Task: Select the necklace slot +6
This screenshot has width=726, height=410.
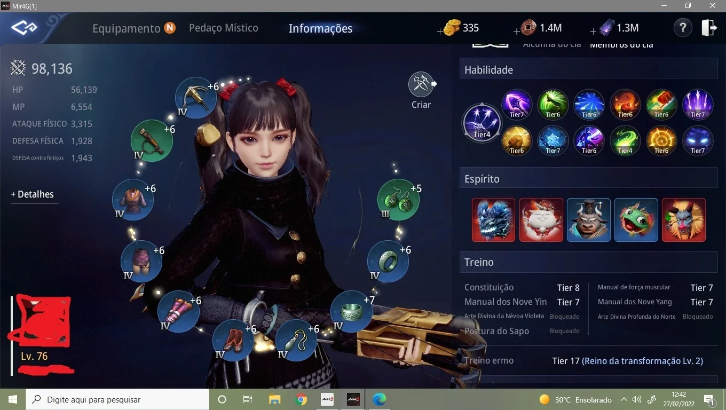Action: [x=296, y=340]
